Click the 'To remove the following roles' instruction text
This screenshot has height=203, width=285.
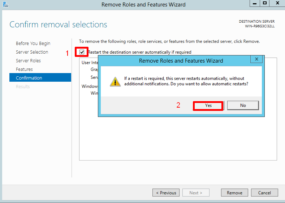point(169,41)
